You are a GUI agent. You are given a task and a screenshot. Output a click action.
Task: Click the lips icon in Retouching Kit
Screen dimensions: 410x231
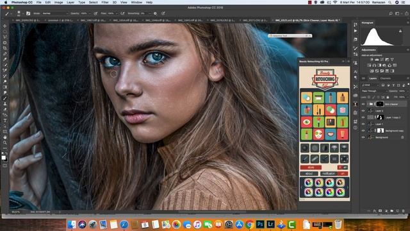331,134
